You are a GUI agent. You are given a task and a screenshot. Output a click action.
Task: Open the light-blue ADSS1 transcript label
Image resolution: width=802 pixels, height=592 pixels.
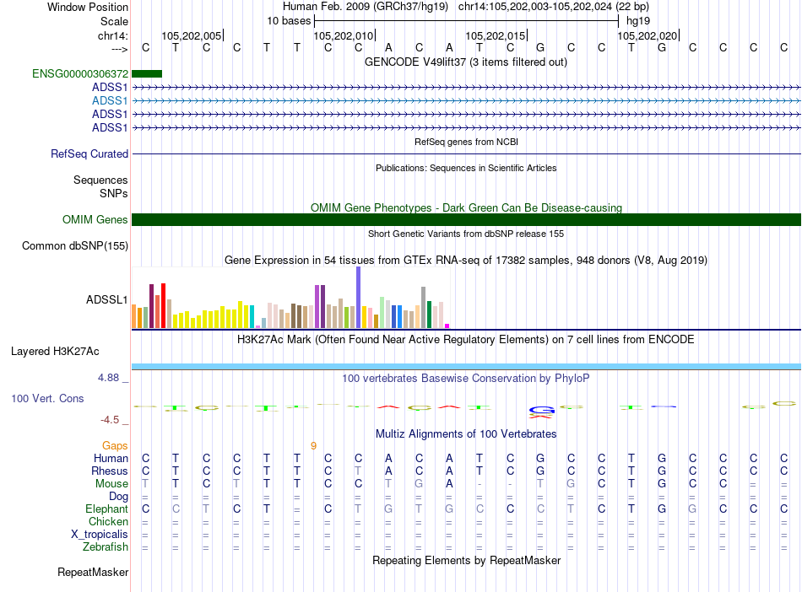pyautogui.click(x=110, y=100)
